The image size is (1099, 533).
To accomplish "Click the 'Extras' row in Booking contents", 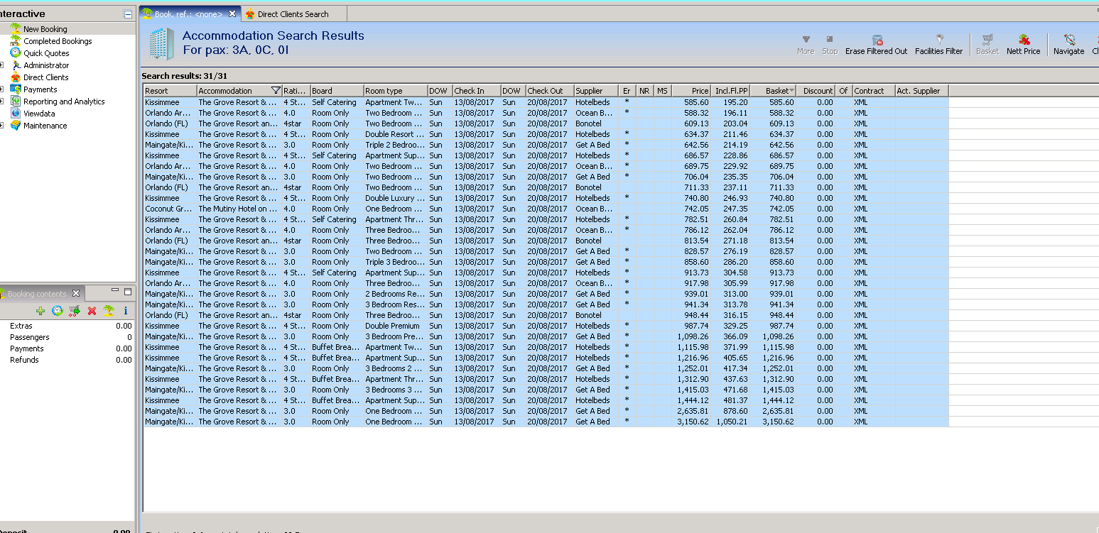I will (67, 326).
